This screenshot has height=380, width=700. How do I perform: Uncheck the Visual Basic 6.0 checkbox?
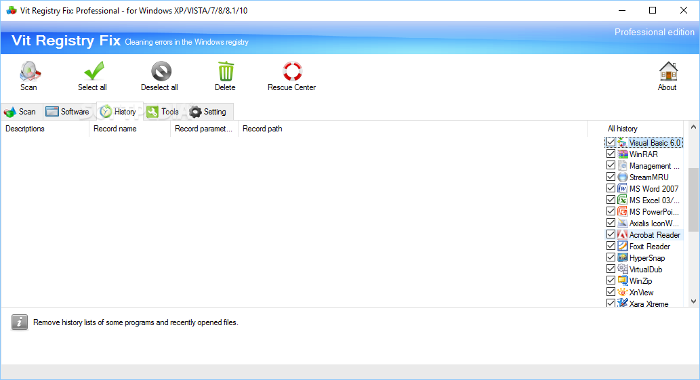[611, 142]
